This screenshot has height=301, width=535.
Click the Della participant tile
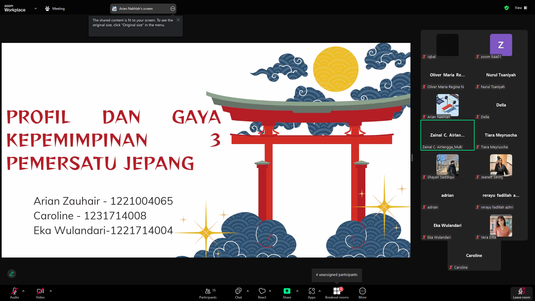click(501, 105)
